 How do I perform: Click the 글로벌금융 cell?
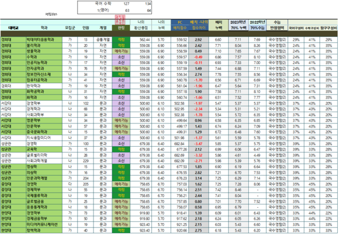pyautogui.click(x=44, y=202)
